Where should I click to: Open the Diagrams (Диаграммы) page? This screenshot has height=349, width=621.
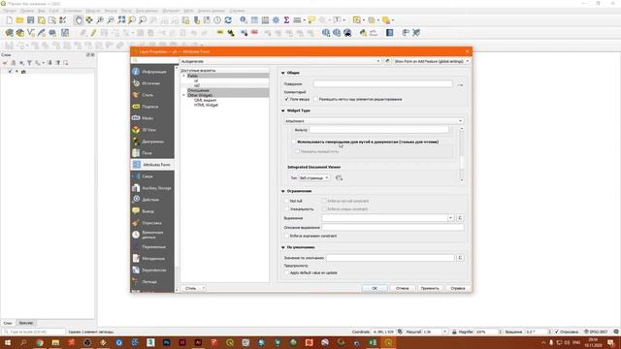click(152, 142)
